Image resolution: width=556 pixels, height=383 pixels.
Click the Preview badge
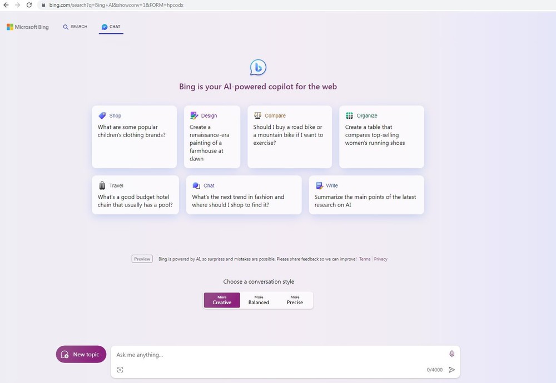click(142, 259)
